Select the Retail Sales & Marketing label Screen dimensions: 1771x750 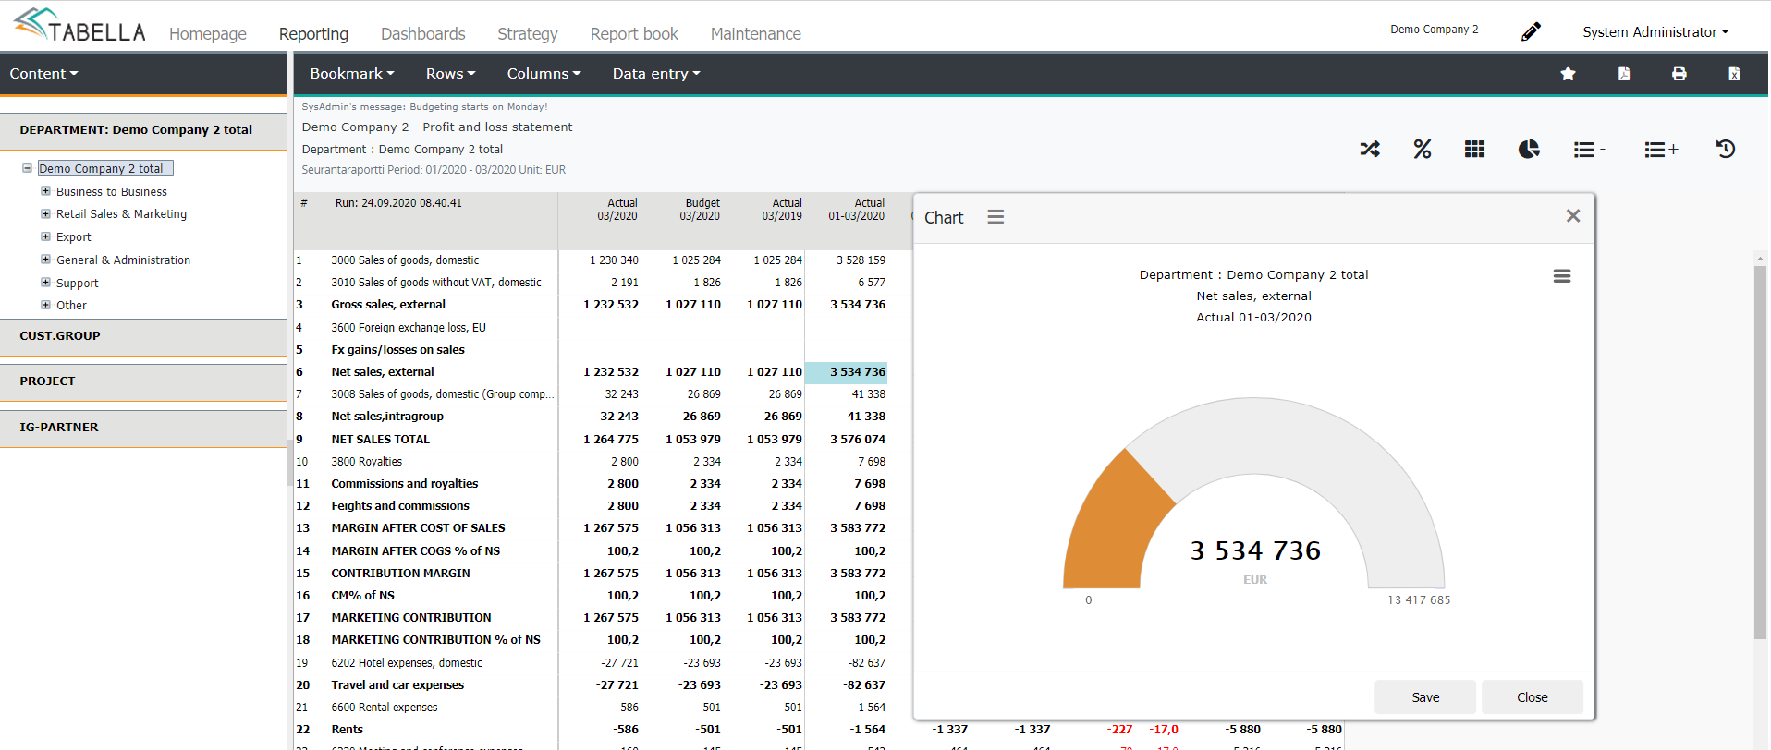click(x=121, y=214)
